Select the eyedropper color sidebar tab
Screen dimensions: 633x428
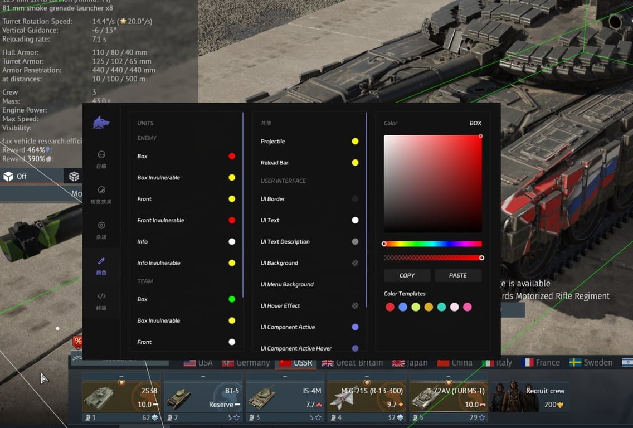[x=101, y=266]
